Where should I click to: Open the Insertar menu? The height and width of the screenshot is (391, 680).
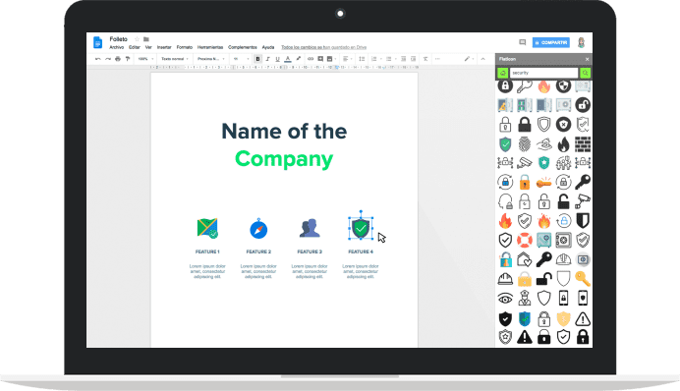[164, 47]
